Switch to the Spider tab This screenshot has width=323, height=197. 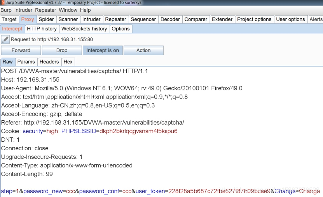pos(46,19)
